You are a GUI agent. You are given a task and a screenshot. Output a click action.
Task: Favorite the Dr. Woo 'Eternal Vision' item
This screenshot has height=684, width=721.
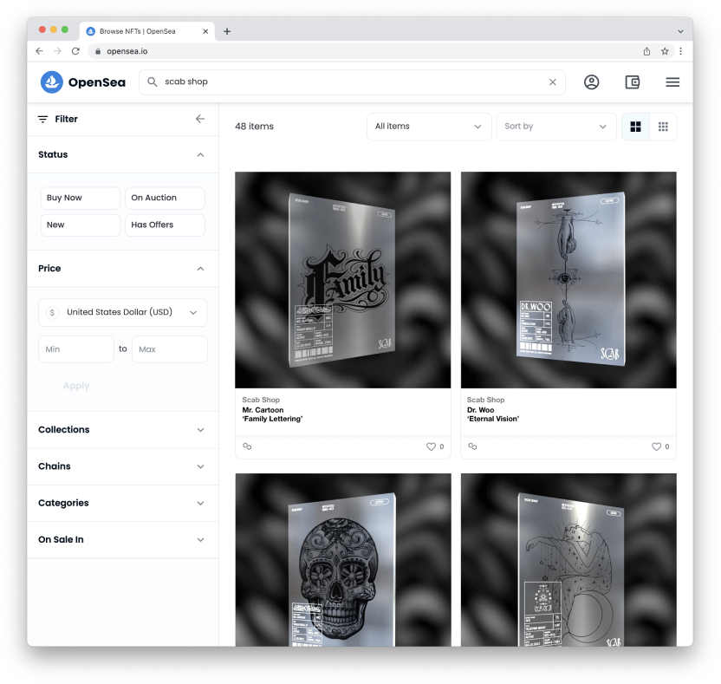pos(656,446)
